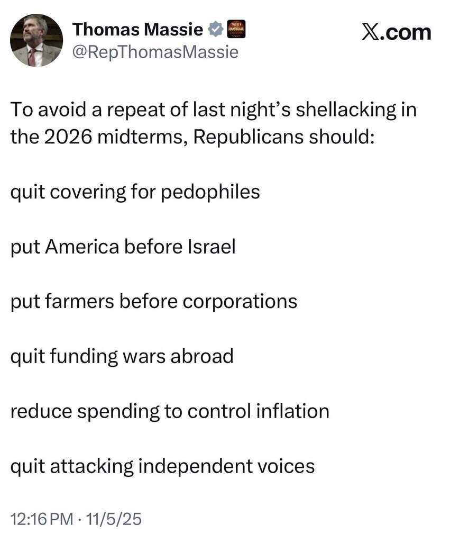The image size is (450, 542).
Task: Click the X logo in X.com watermark
Action: tap(372, 33)
